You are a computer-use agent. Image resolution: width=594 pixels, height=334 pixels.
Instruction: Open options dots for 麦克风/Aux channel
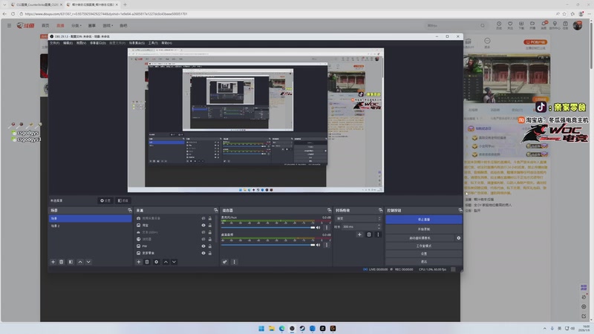click(327, 228)
